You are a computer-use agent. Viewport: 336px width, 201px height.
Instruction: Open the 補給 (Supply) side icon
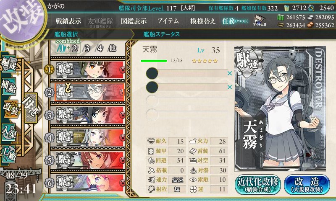click(8, 87)
